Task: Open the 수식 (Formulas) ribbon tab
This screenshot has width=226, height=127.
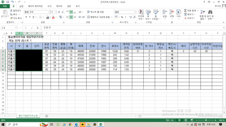Action: pos(49,6)
